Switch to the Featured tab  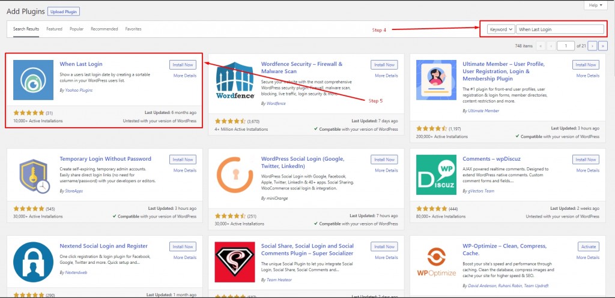54,29
